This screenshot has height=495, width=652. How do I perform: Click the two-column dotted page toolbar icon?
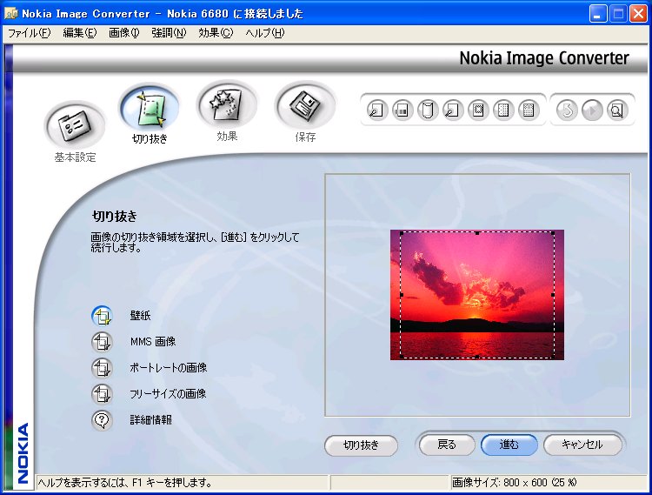(x=503, y=110)
